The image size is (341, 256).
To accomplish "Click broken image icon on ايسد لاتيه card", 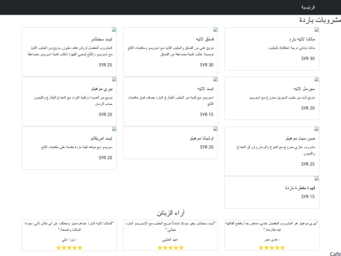I will (x=215, y=80).
